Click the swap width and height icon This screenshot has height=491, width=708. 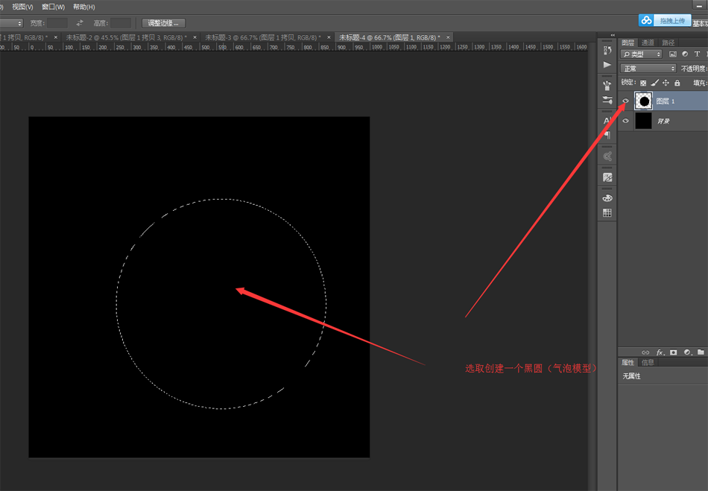click(80, 23)
